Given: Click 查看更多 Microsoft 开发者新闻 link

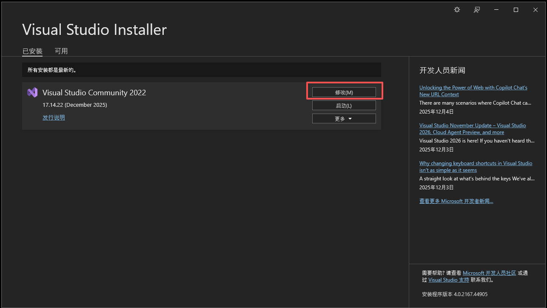Looking at the screenshot, I should coord(456,201).
